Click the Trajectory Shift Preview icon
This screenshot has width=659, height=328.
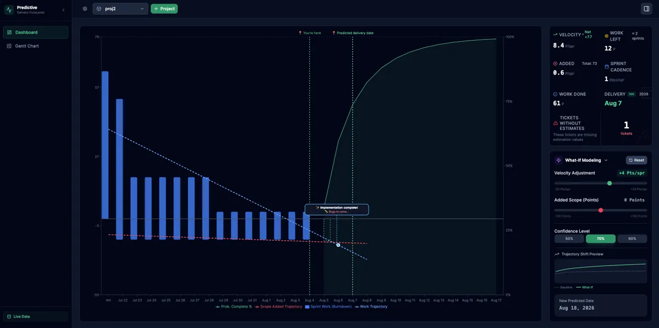click(x=557, y=254)
